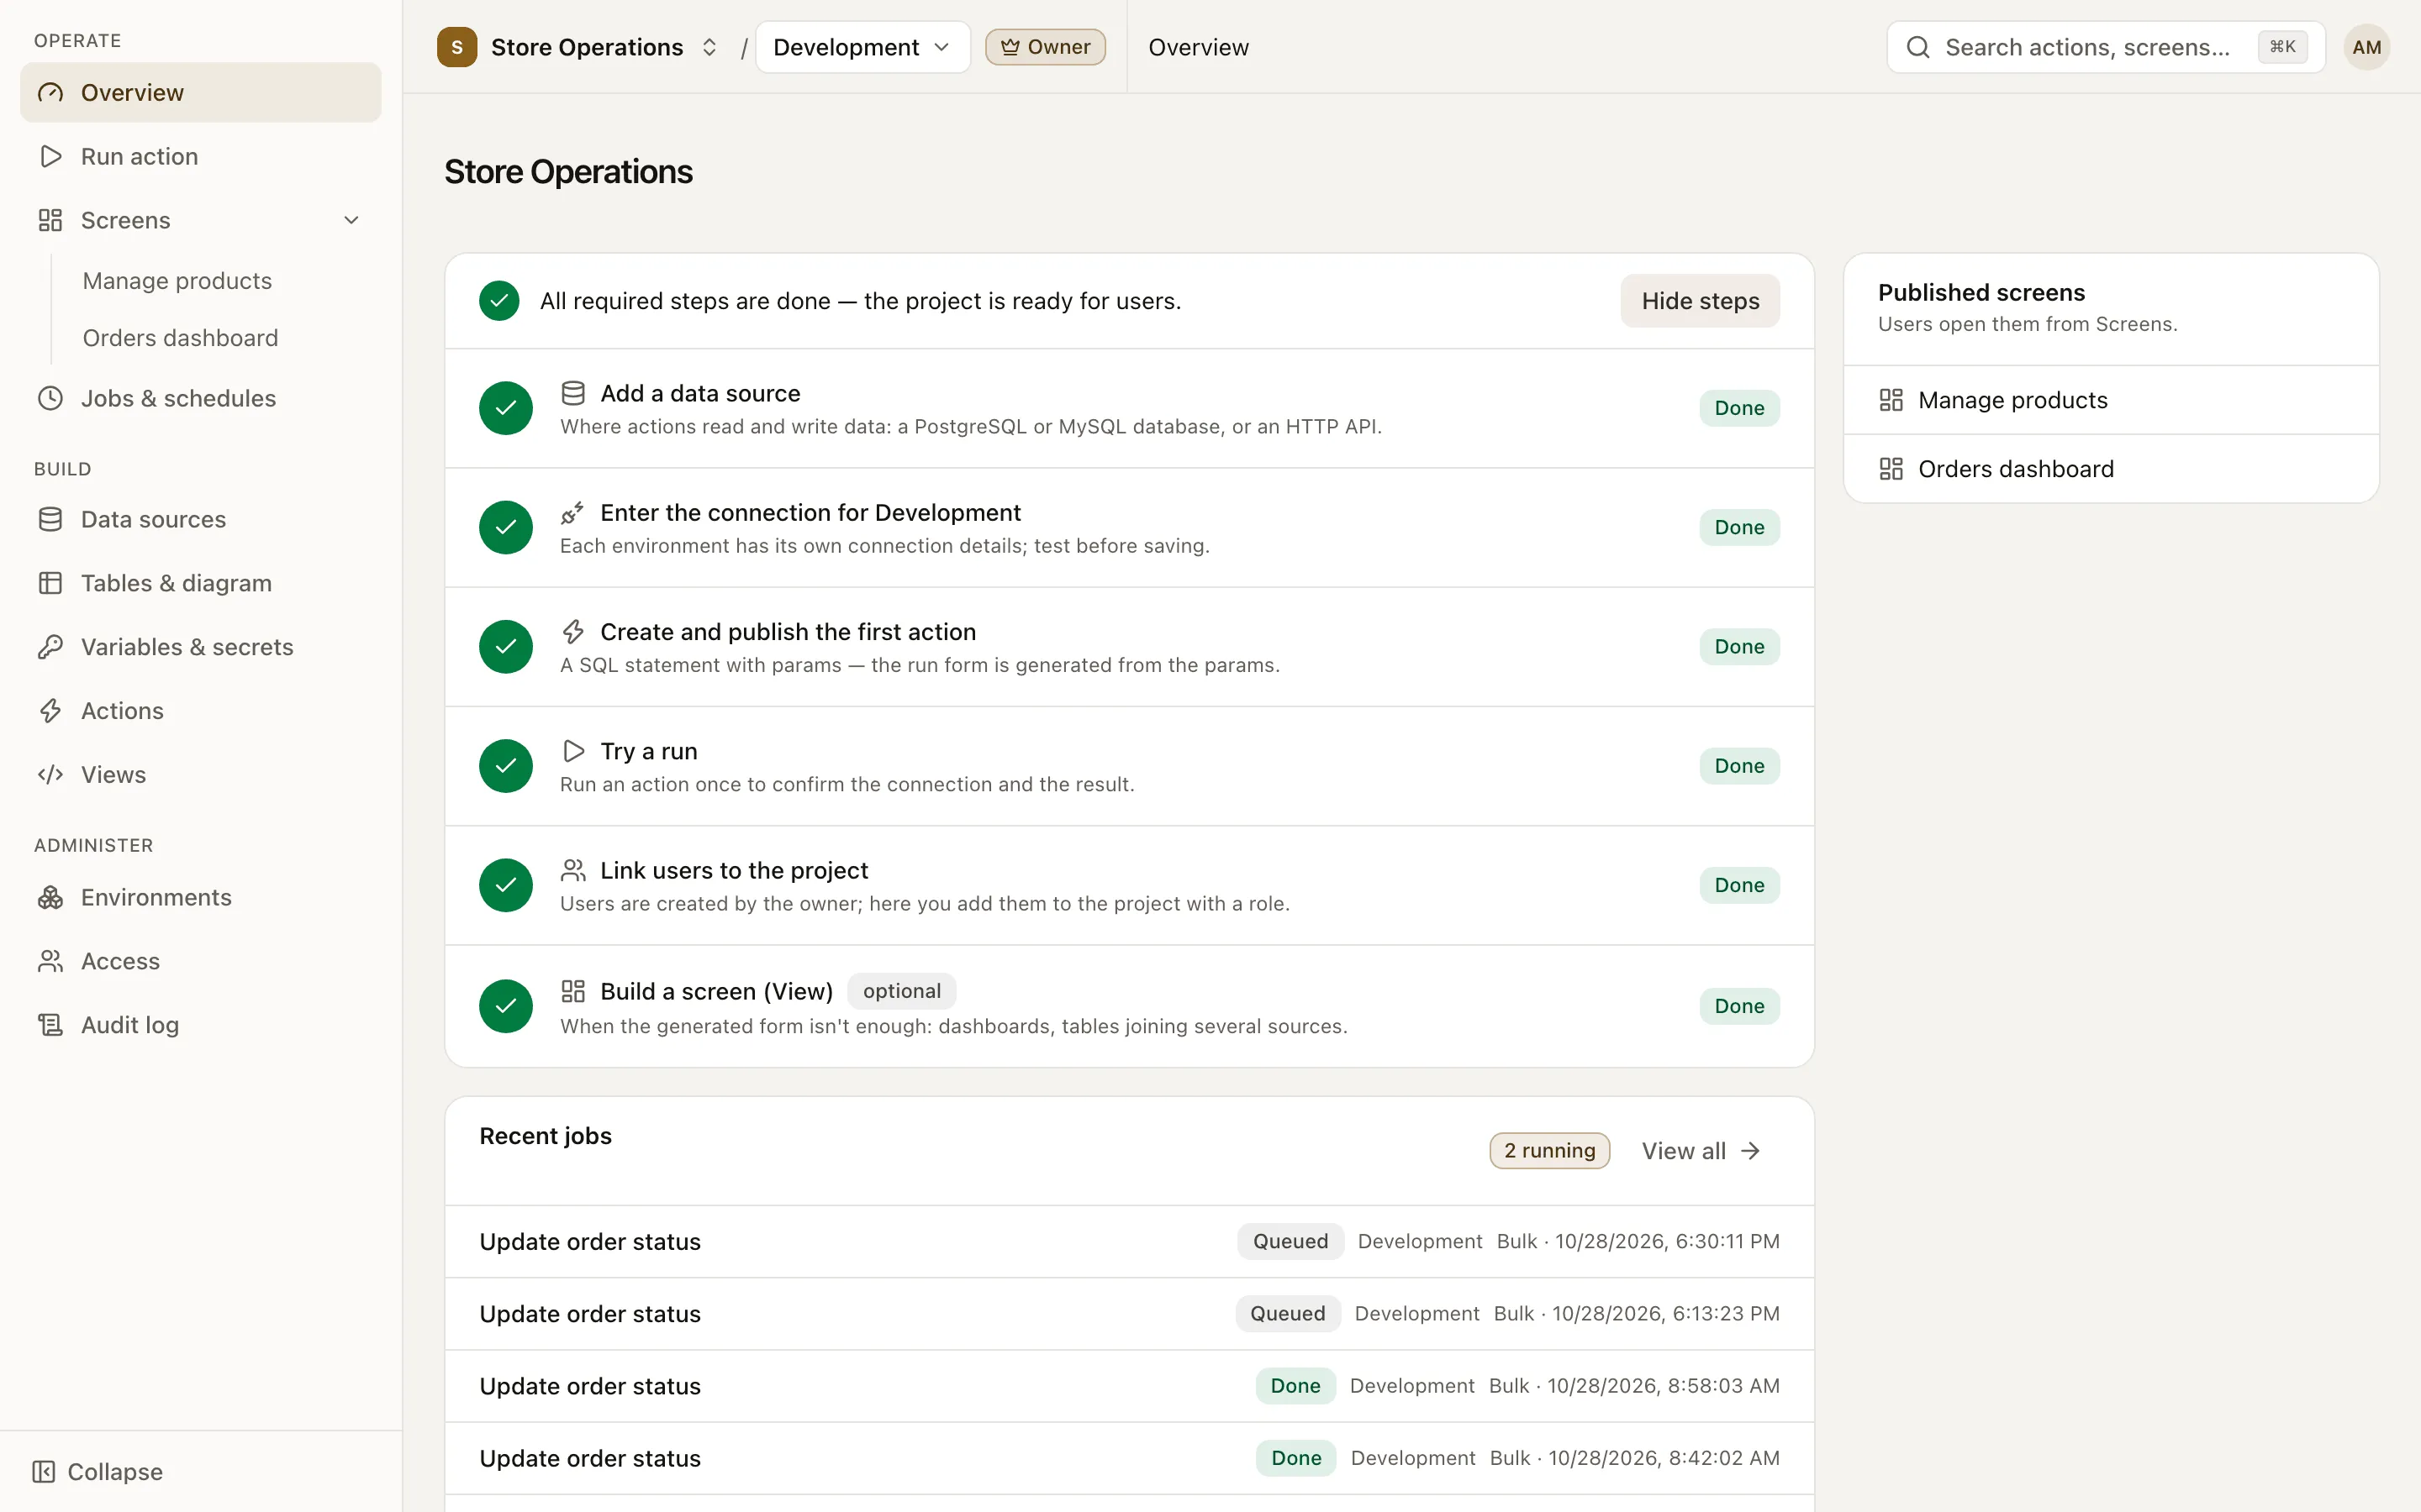Click the Actions lightning icon in sidebar
Image resolution: width=2421 pixels, height=1512 pixels.
click(x=50, y=712)
